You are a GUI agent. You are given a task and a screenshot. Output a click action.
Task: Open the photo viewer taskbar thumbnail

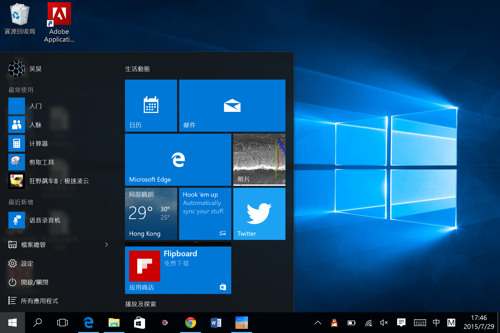pos(242,323)
